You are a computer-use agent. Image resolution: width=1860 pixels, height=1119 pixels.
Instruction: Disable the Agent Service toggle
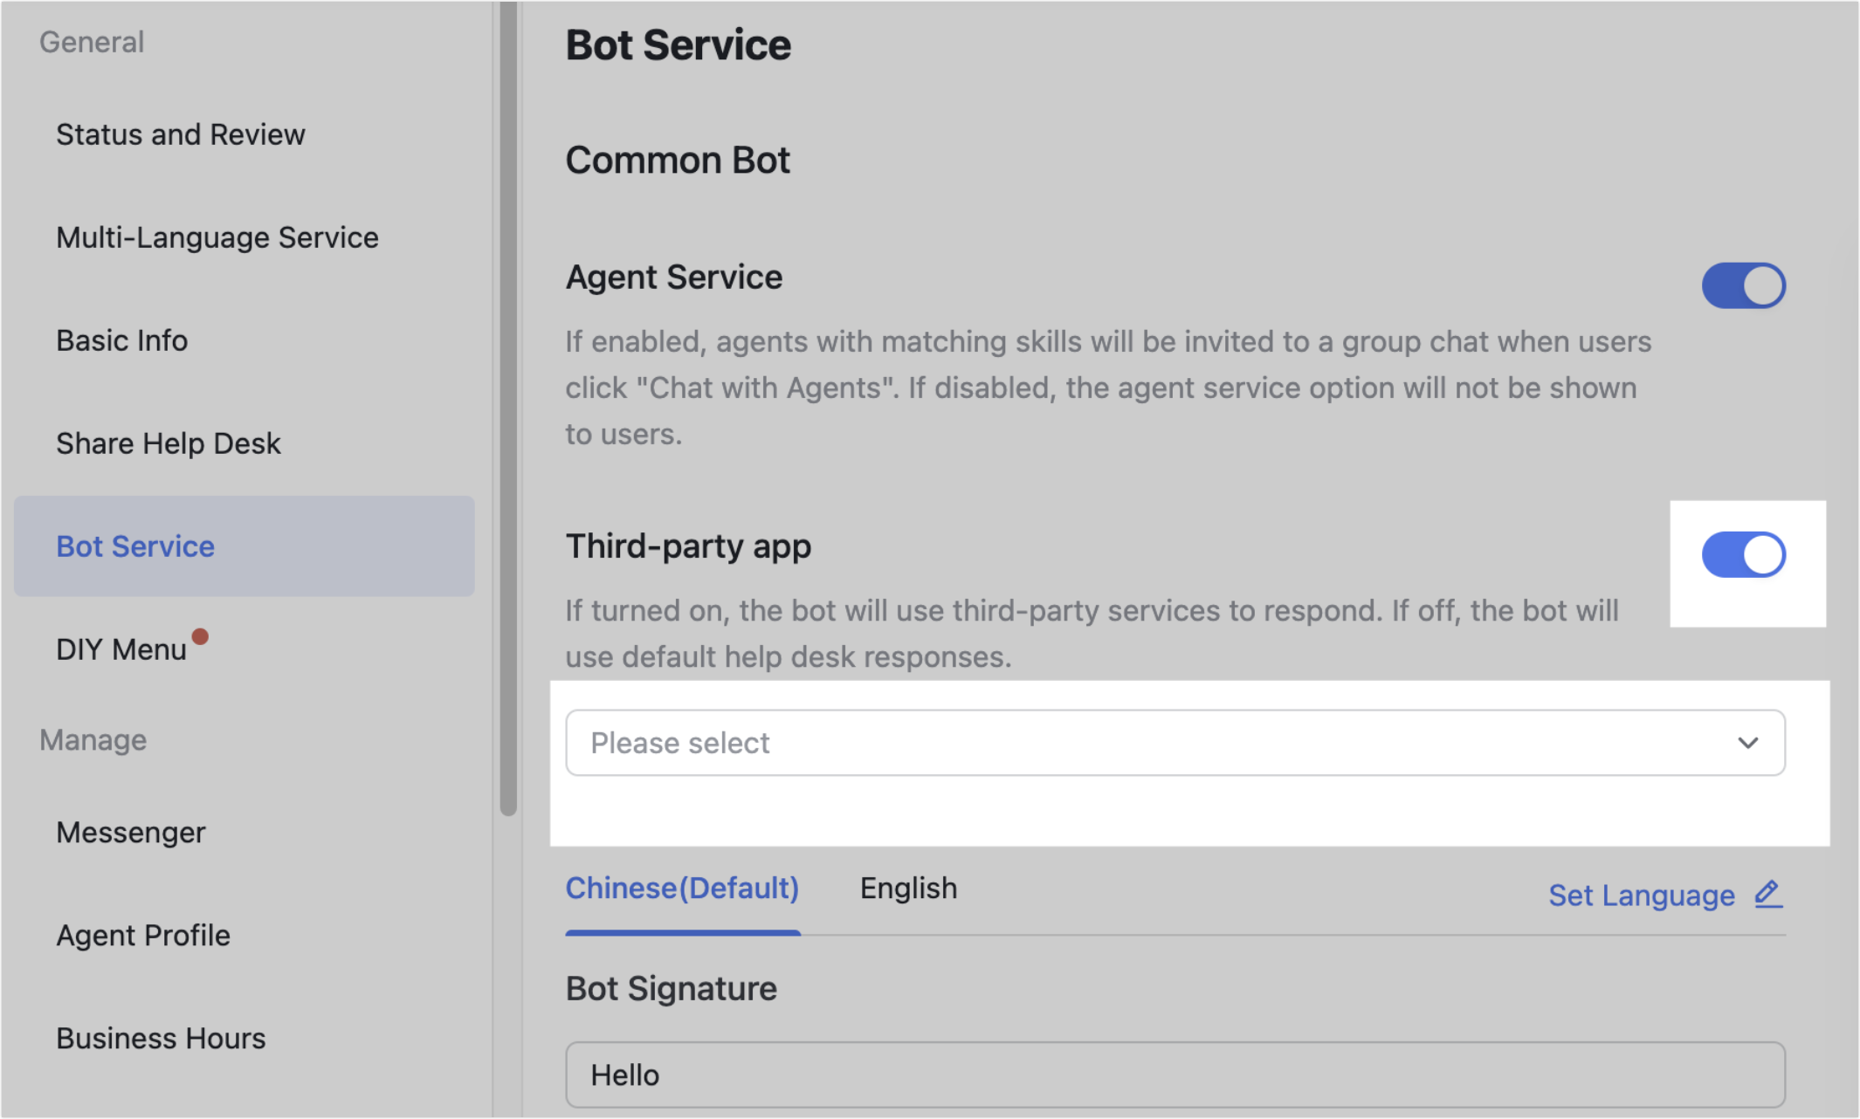pyautogui.click(x=1743, y=285)
